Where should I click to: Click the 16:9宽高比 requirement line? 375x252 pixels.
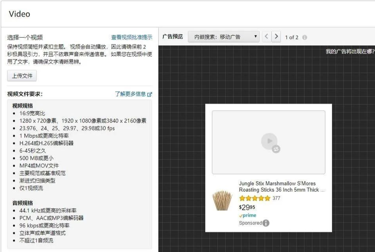(32, 113)
